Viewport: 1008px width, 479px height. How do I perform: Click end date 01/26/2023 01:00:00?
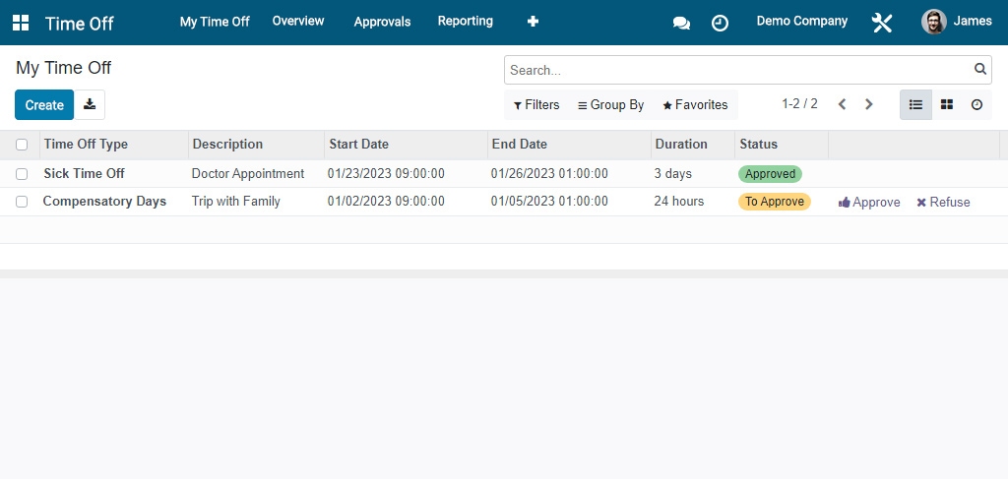click(x=549, y=174)
